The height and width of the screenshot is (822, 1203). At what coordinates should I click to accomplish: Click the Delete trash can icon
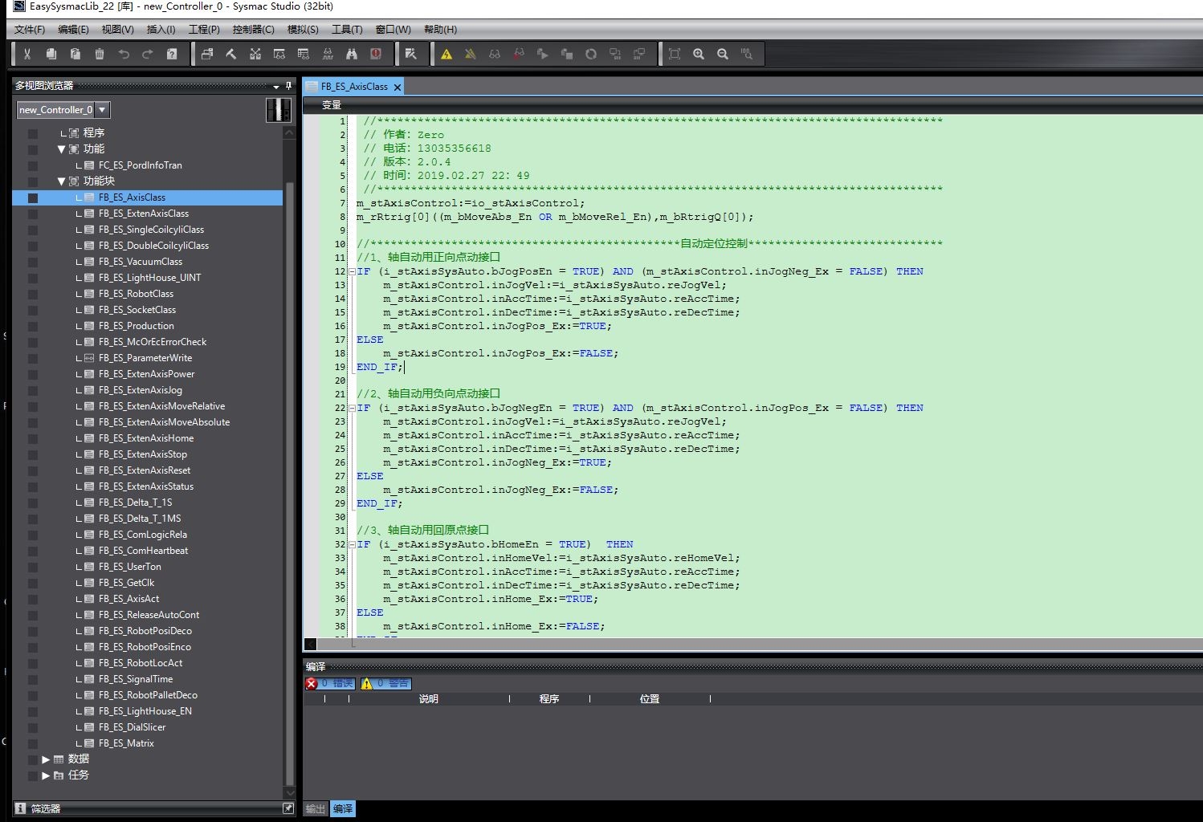[x=100, y=54]
